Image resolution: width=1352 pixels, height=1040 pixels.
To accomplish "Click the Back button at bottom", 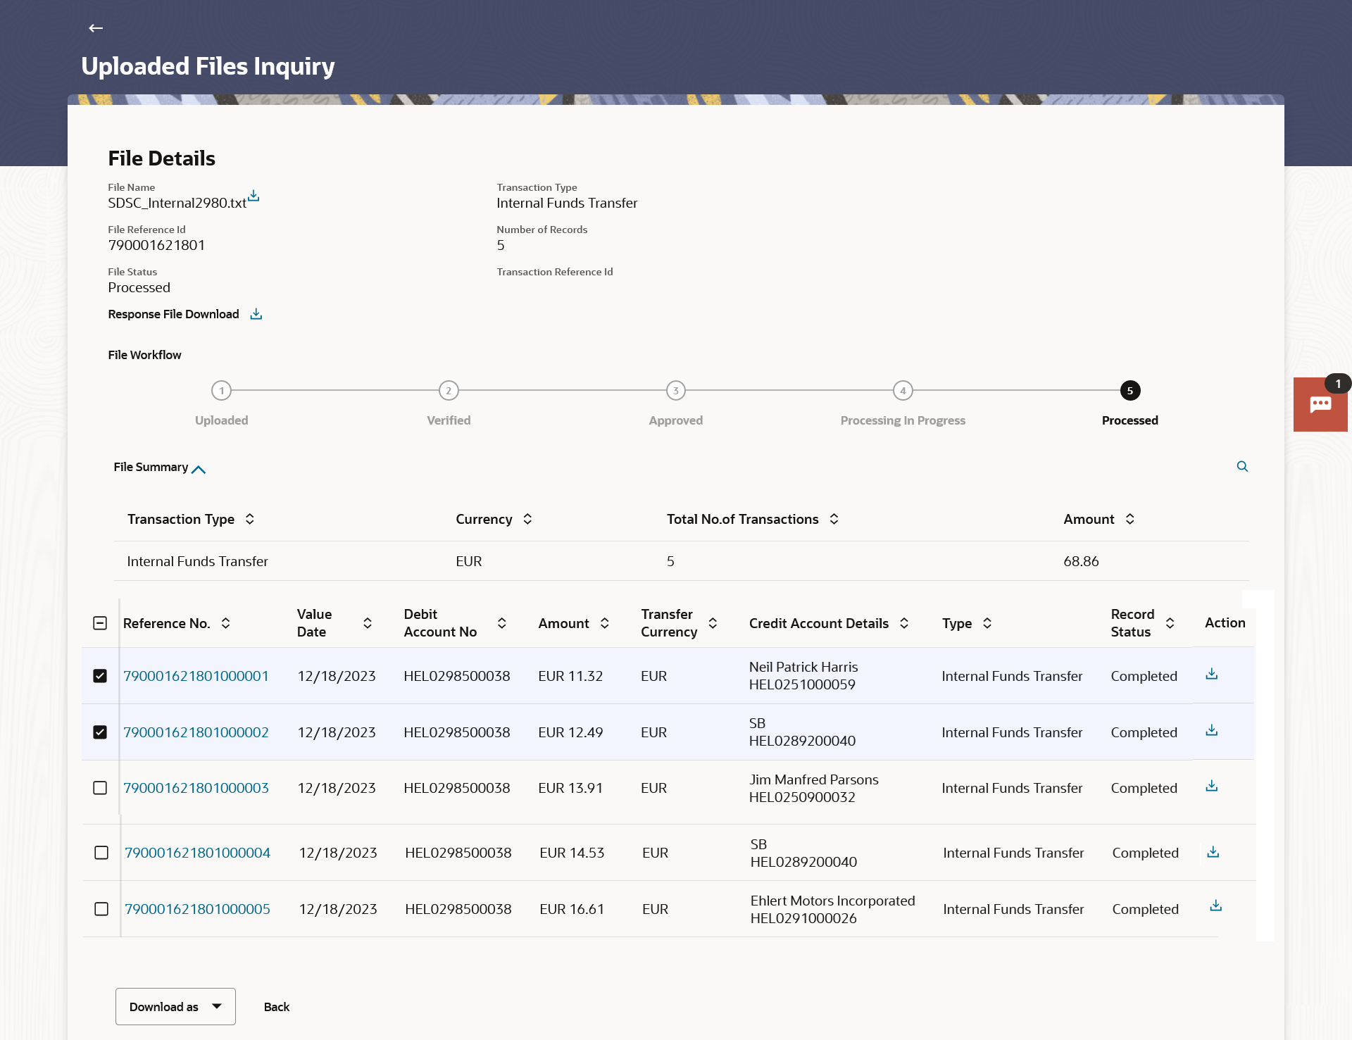I will click(x=276, y=1007).
